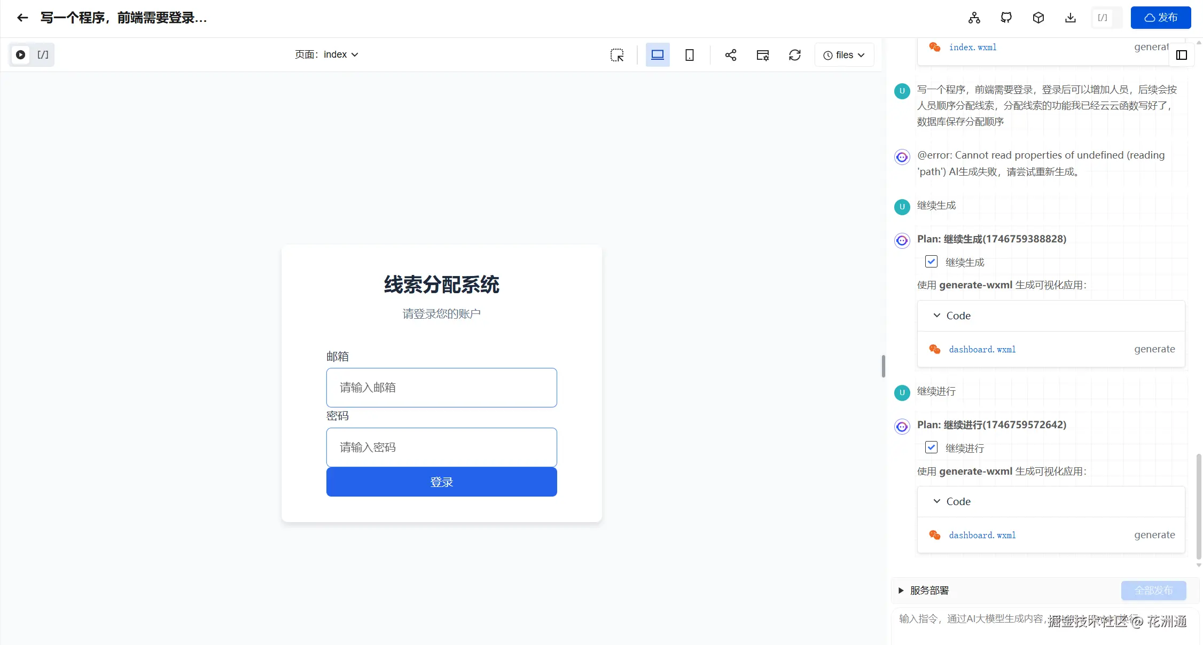The height and width of the screenshot is (645, 1203).
Task: Select the element inspector tool
Action: click(x=617, y=54)
